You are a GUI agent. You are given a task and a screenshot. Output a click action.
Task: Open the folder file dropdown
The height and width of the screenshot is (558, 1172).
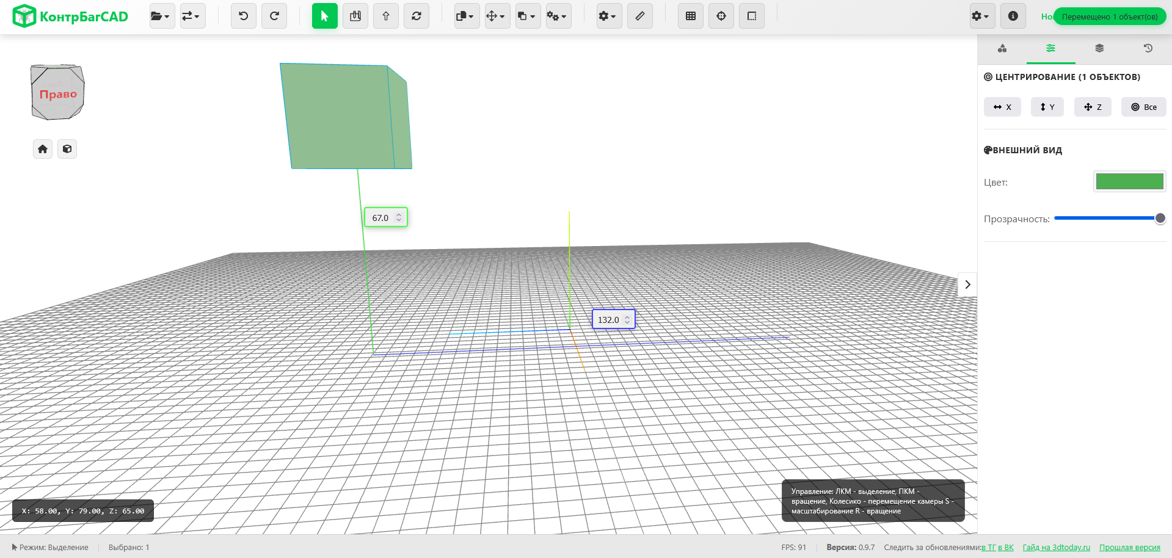[162, 16]
